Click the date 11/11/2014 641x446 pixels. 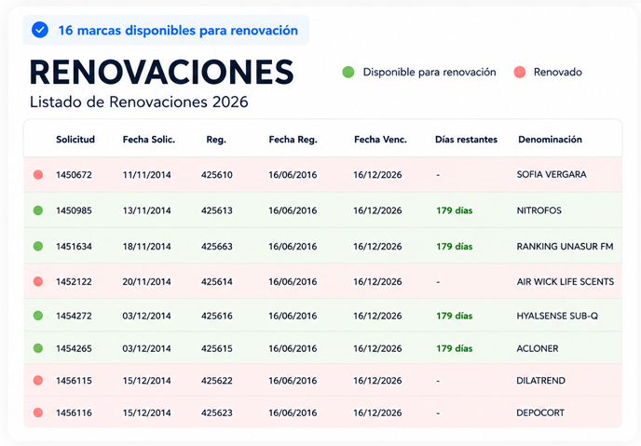tap(147, 175)
